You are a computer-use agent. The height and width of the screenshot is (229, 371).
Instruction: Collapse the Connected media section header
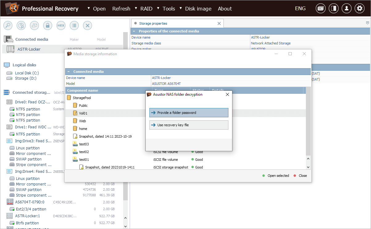69,72
